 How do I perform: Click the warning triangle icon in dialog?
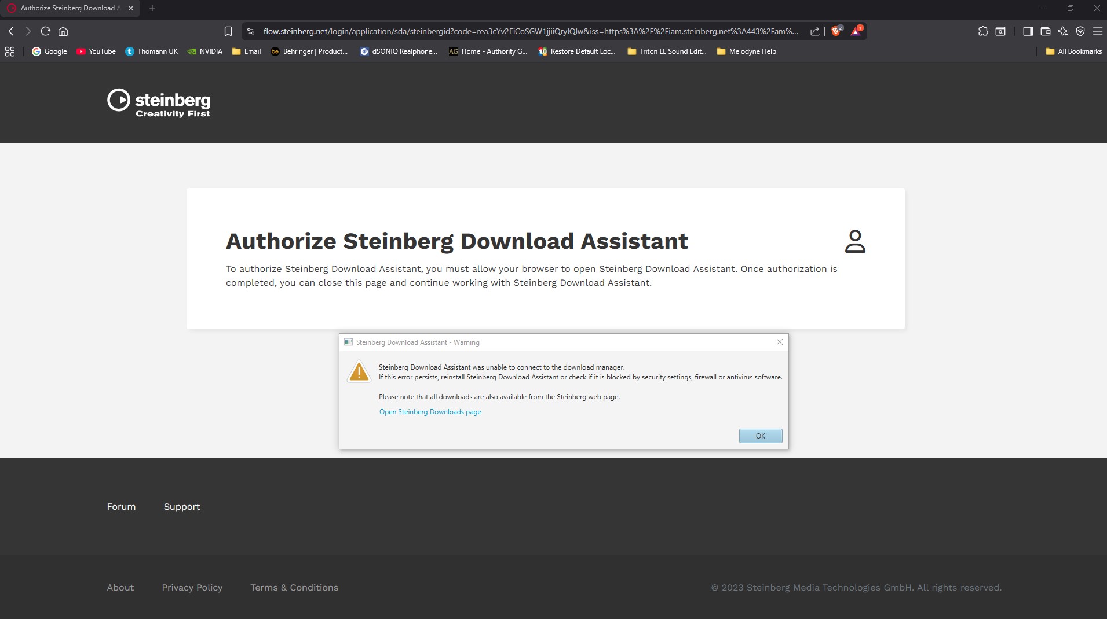pyautogui.click(x=359, y=371)
